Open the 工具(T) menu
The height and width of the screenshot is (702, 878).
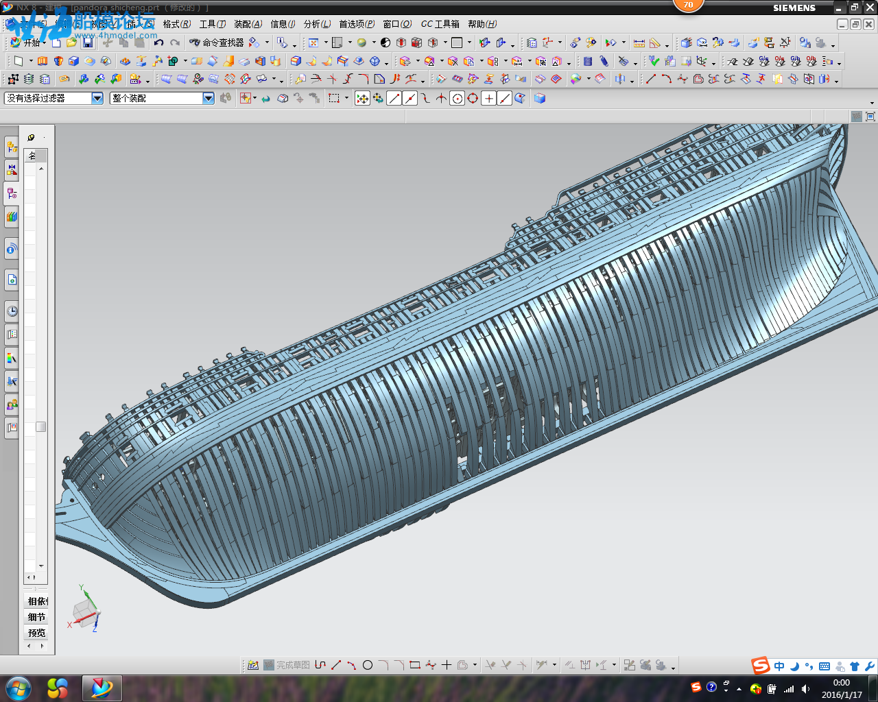(213, 24)
